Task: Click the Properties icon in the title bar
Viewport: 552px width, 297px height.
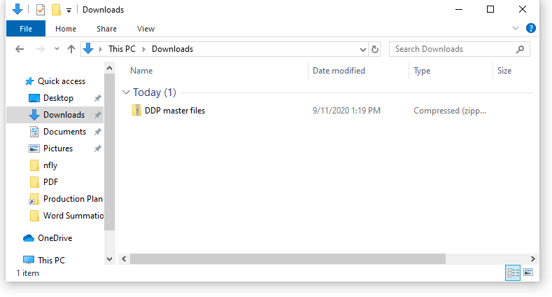Action: coord(40,10)
